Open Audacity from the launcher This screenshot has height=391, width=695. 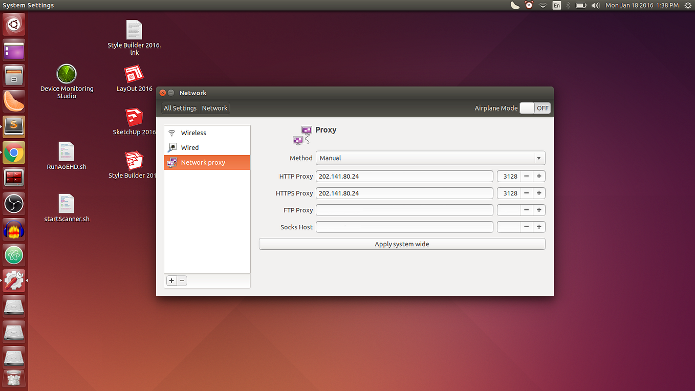coord(13,229)
